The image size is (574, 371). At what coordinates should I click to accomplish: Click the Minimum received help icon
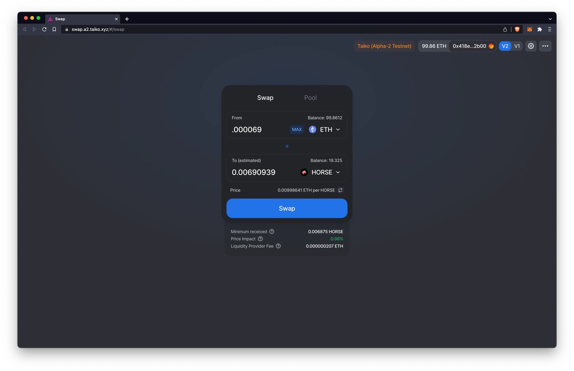click(x=272, y=232)
